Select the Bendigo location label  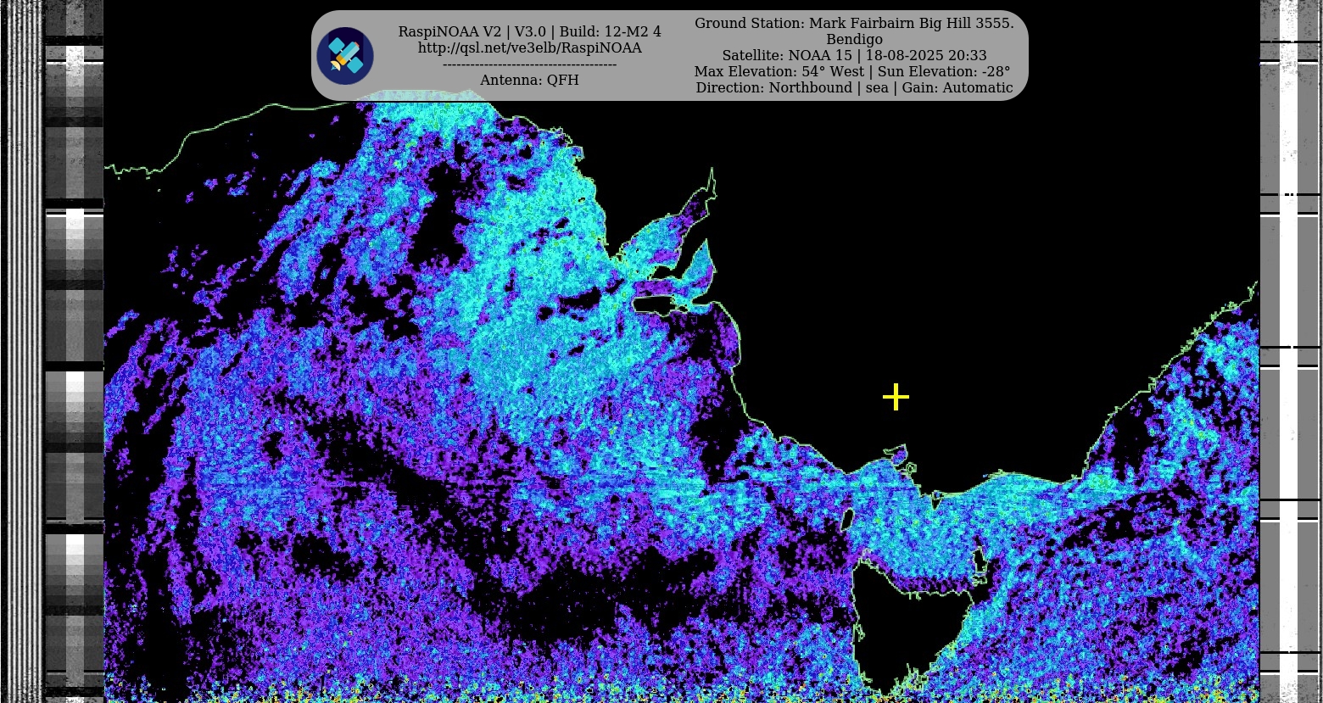pyautogui.click(x=854, y=40)
